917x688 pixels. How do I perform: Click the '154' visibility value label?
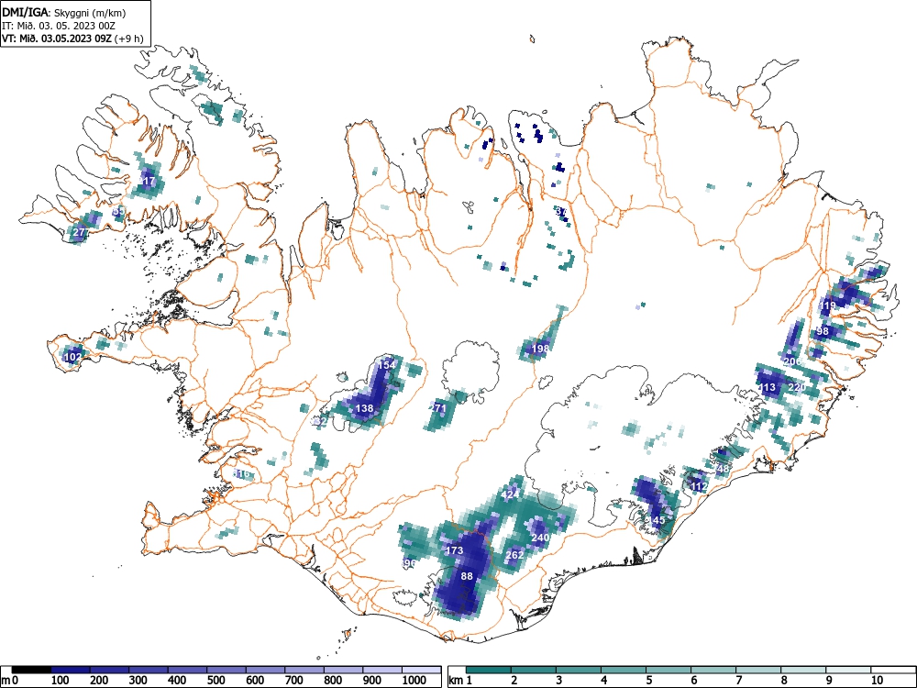pyautogui.click(x=386, y=364)
